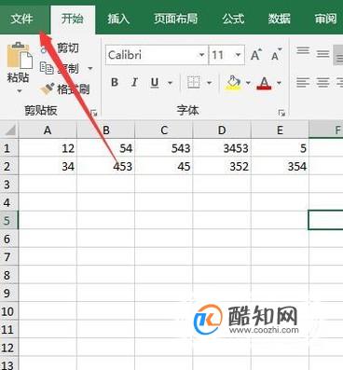Click the fill color paint bucket

click(234, 83)
